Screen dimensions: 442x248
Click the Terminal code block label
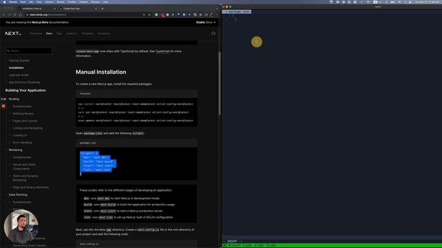click(85, 94)
